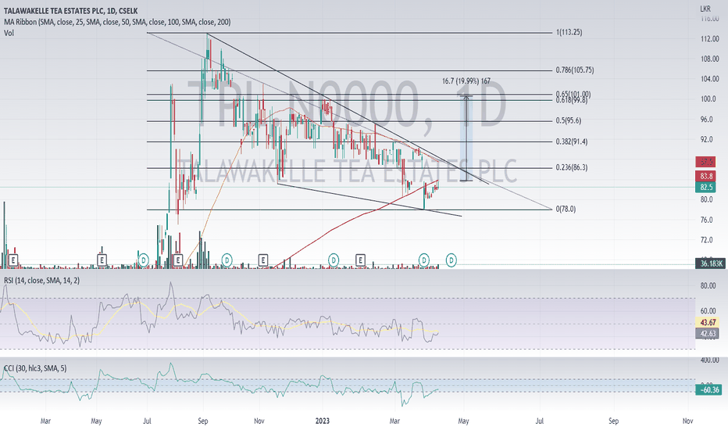
Task: Select the Vol indicator label
Action: click(9, 33)
